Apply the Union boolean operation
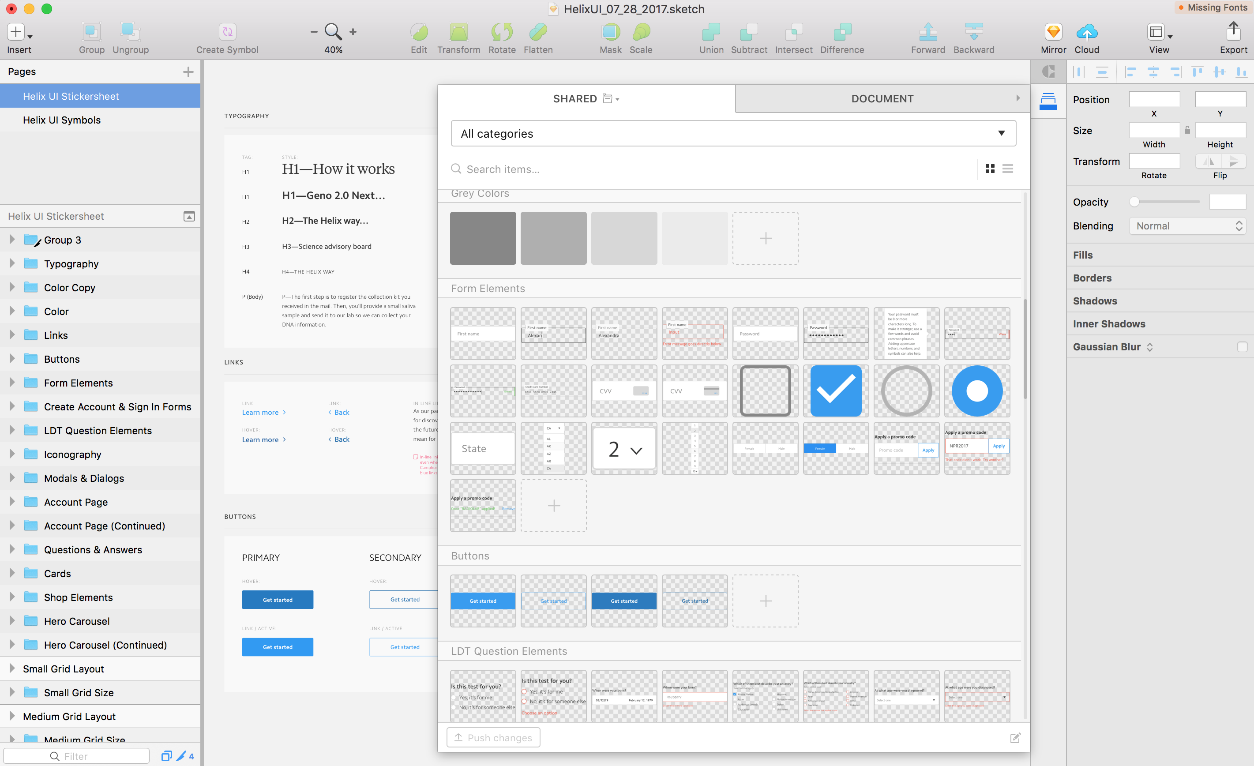This screenshot has width=1254, height=766. pos(711,32)
